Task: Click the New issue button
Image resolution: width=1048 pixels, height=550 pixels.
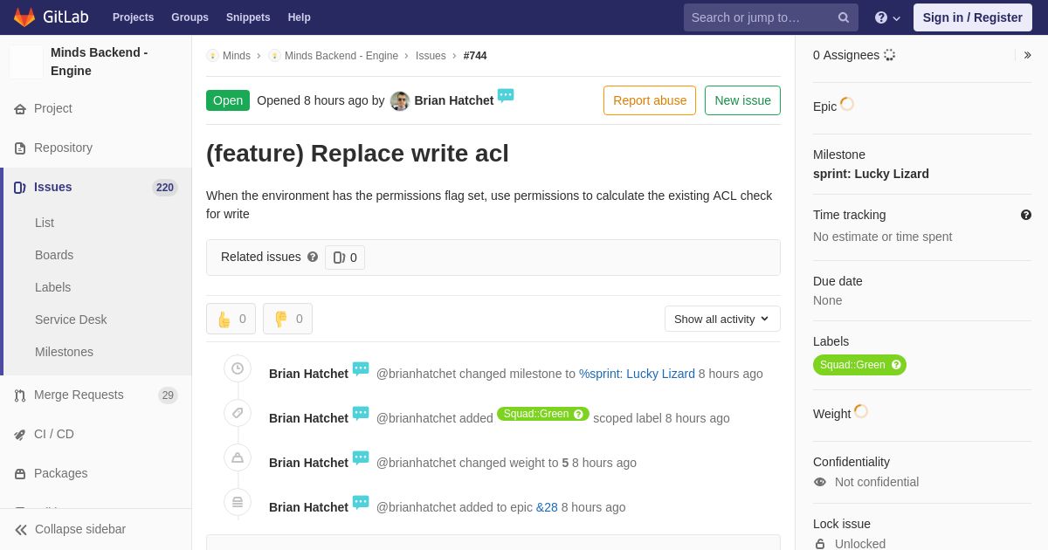Action: coord(742,100)
